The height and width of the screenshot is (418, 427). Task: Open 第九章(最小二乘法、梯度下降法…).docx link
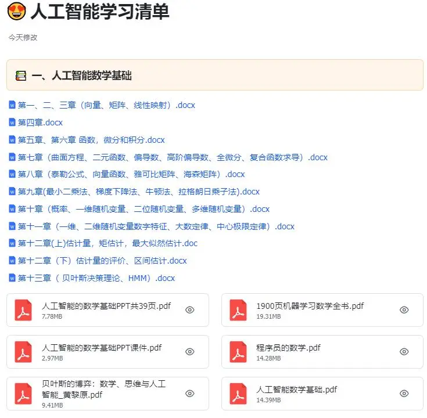click(139, 192)
